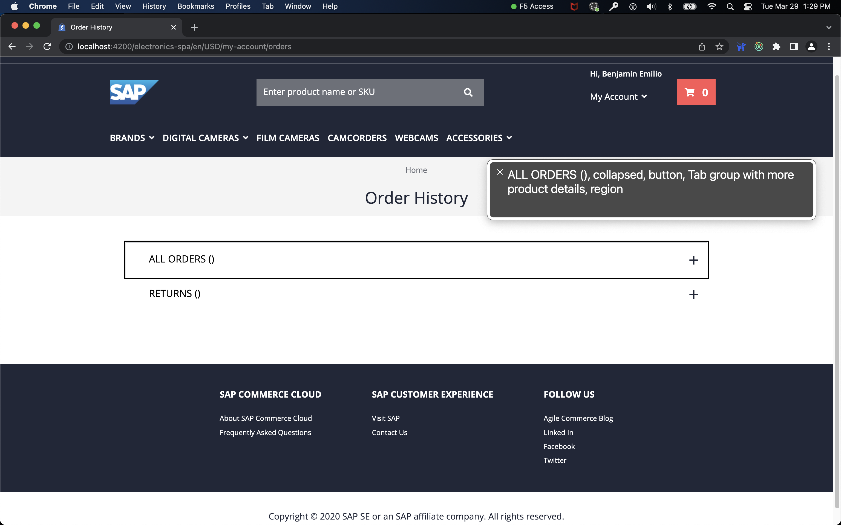
Task: Click the Twitter footer link
Action: pos(555,460)
